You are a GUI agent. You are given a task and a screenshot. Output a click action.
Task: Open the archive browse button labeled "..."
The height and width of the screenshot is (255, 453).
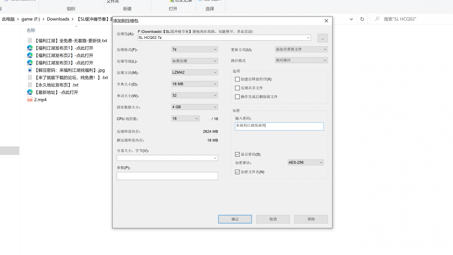tap(322, 38)
